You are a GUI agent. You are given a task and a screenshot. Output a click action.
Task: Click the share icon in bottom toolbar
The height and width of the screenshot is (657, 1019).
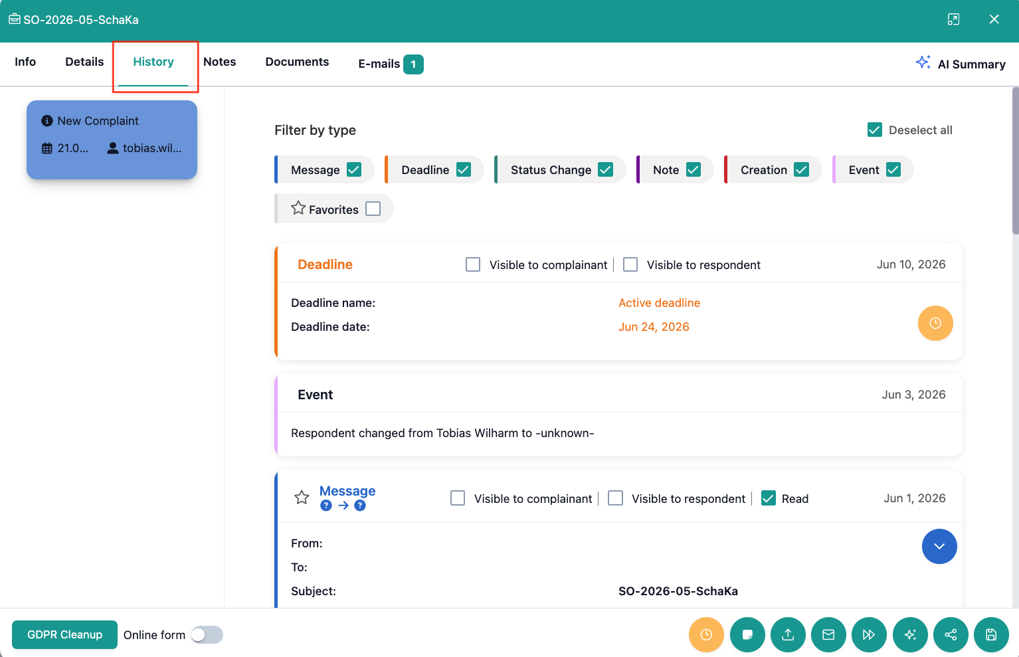[x=951, y=635]
